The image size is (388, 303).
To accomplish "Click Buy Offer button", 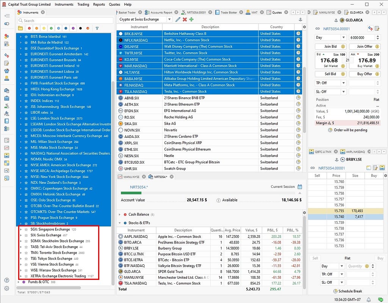I will point(365,74).
